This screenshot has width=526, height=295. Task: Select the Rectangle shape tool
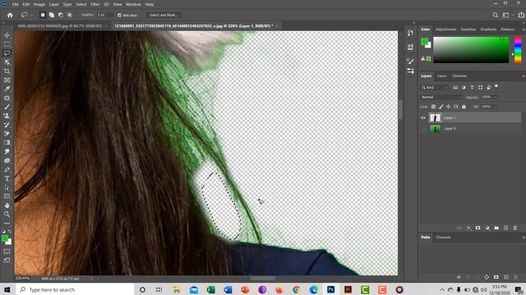coord(7,197)
